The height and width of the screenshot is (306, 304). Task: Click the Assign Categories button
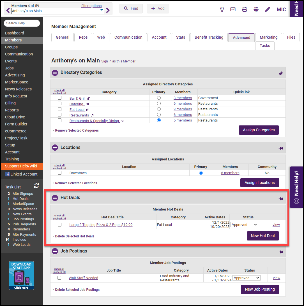click(259, 130)
